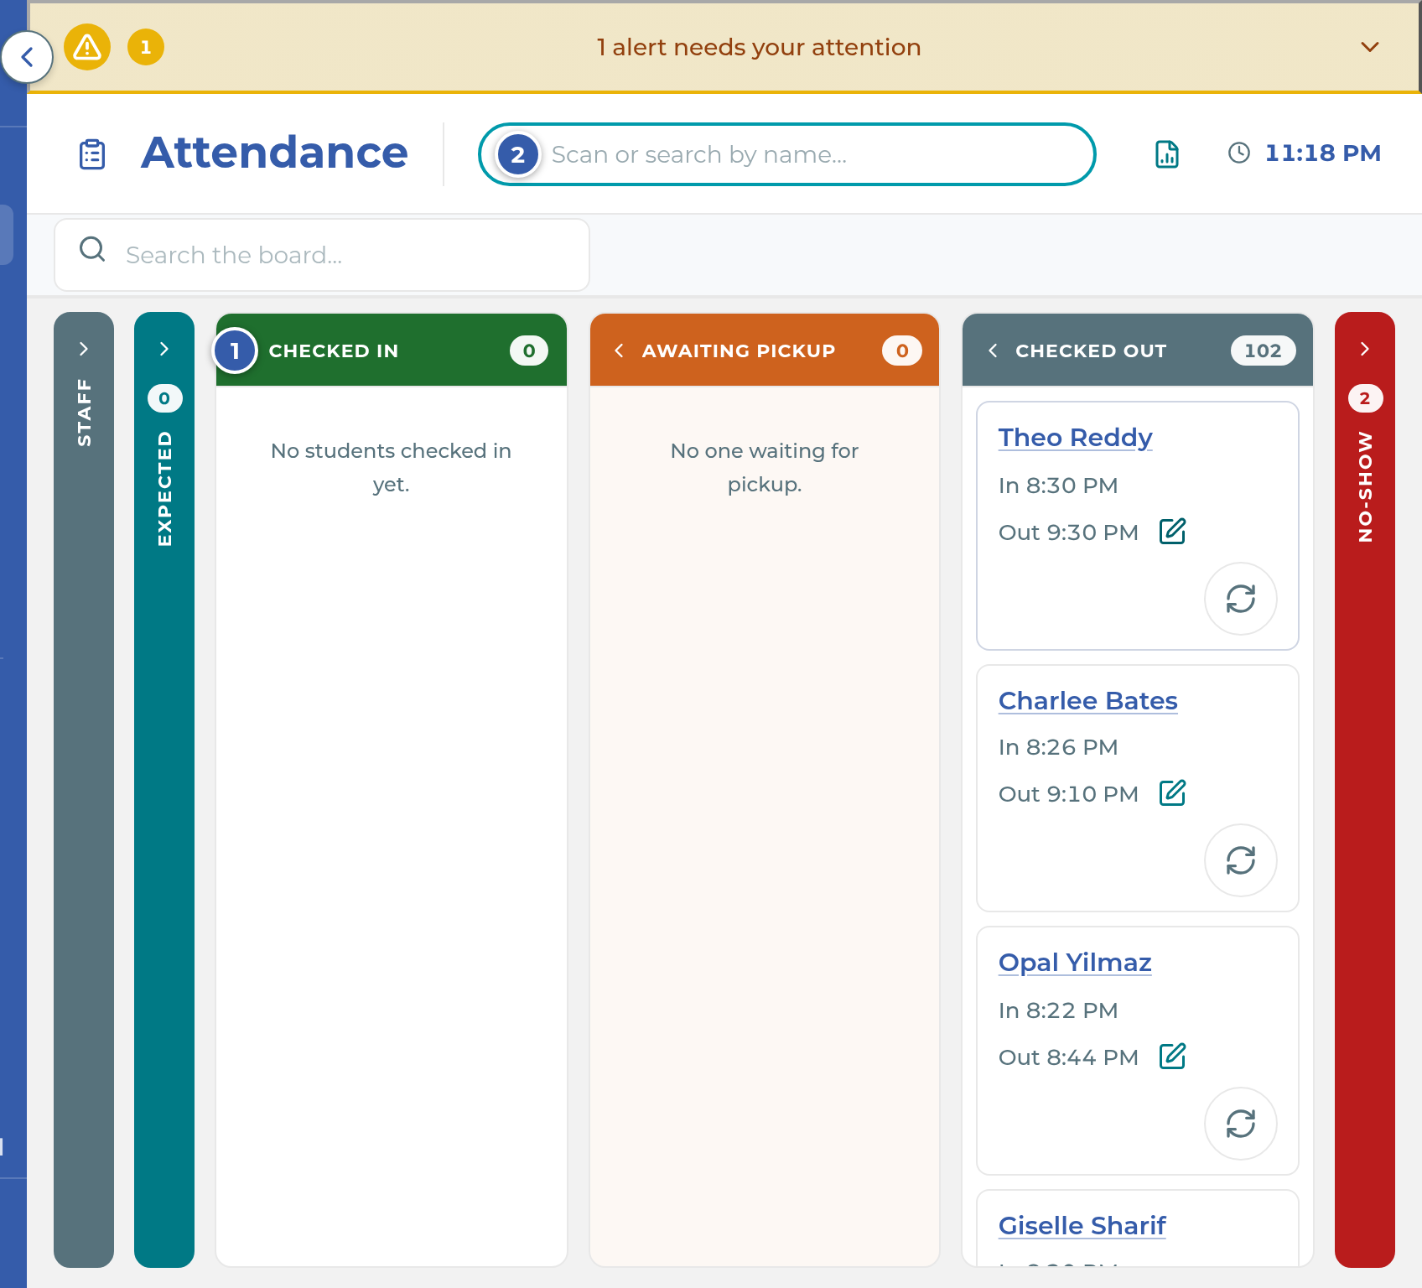The width and height of the screenshot is (1422, 1288).
Task: Focus the 'Search the board' field
Action: [x=322, y=255]
